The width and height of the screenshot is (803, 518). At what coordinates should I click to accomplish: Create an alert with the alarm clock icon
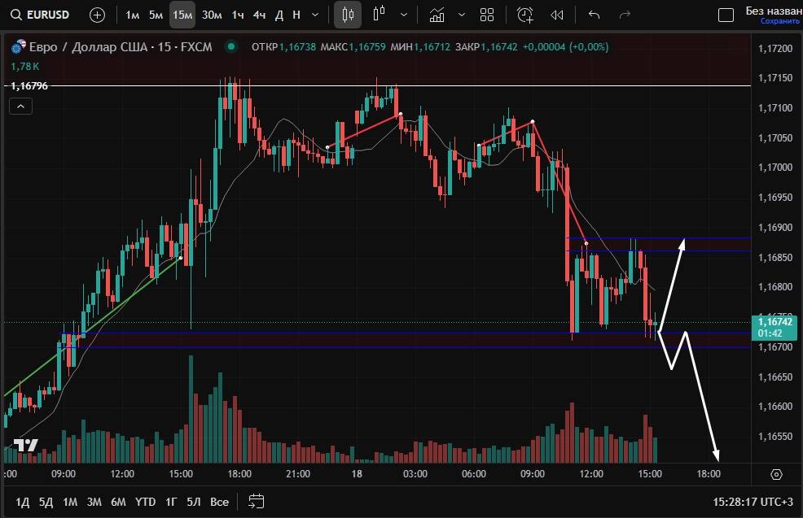click(525, 15)
